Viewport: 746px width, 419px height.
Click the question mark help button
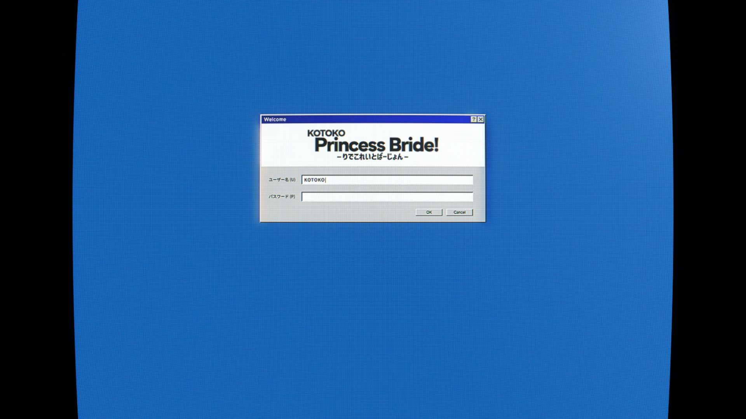(474, 119)
